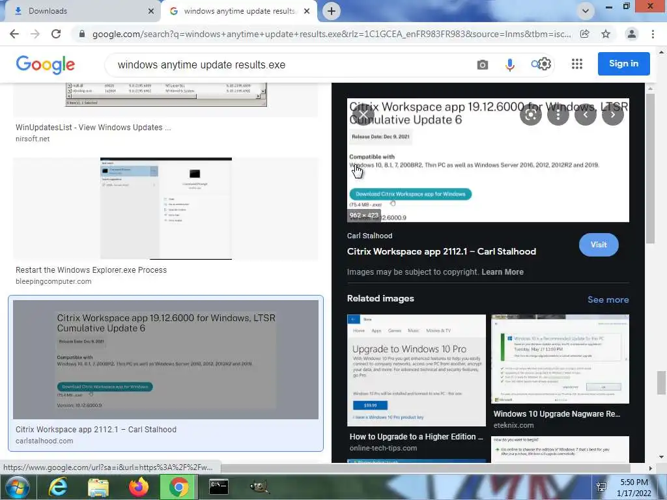Show next image in preview
This screenshot has width=667, height=500.
pyautogui.click(x=612, y=115)
